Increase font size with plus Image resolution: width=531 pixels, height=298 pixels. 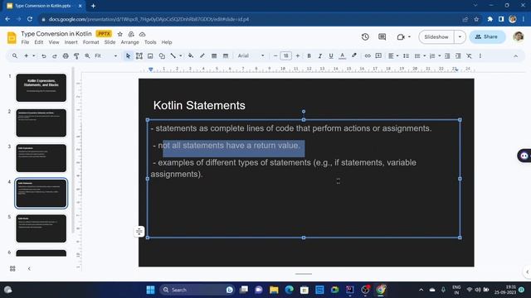click(297, 55)
